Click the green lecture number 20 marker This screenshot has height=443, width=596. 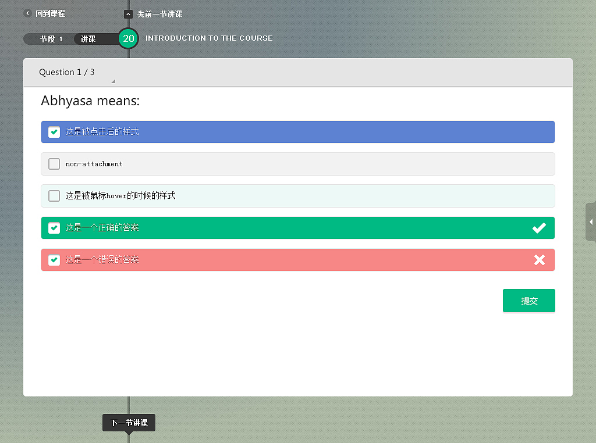coord(129,38)
